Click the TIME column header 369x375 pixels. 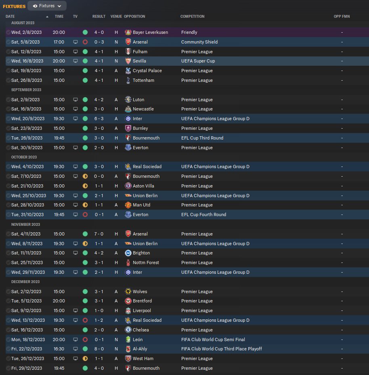coord(59,16)
